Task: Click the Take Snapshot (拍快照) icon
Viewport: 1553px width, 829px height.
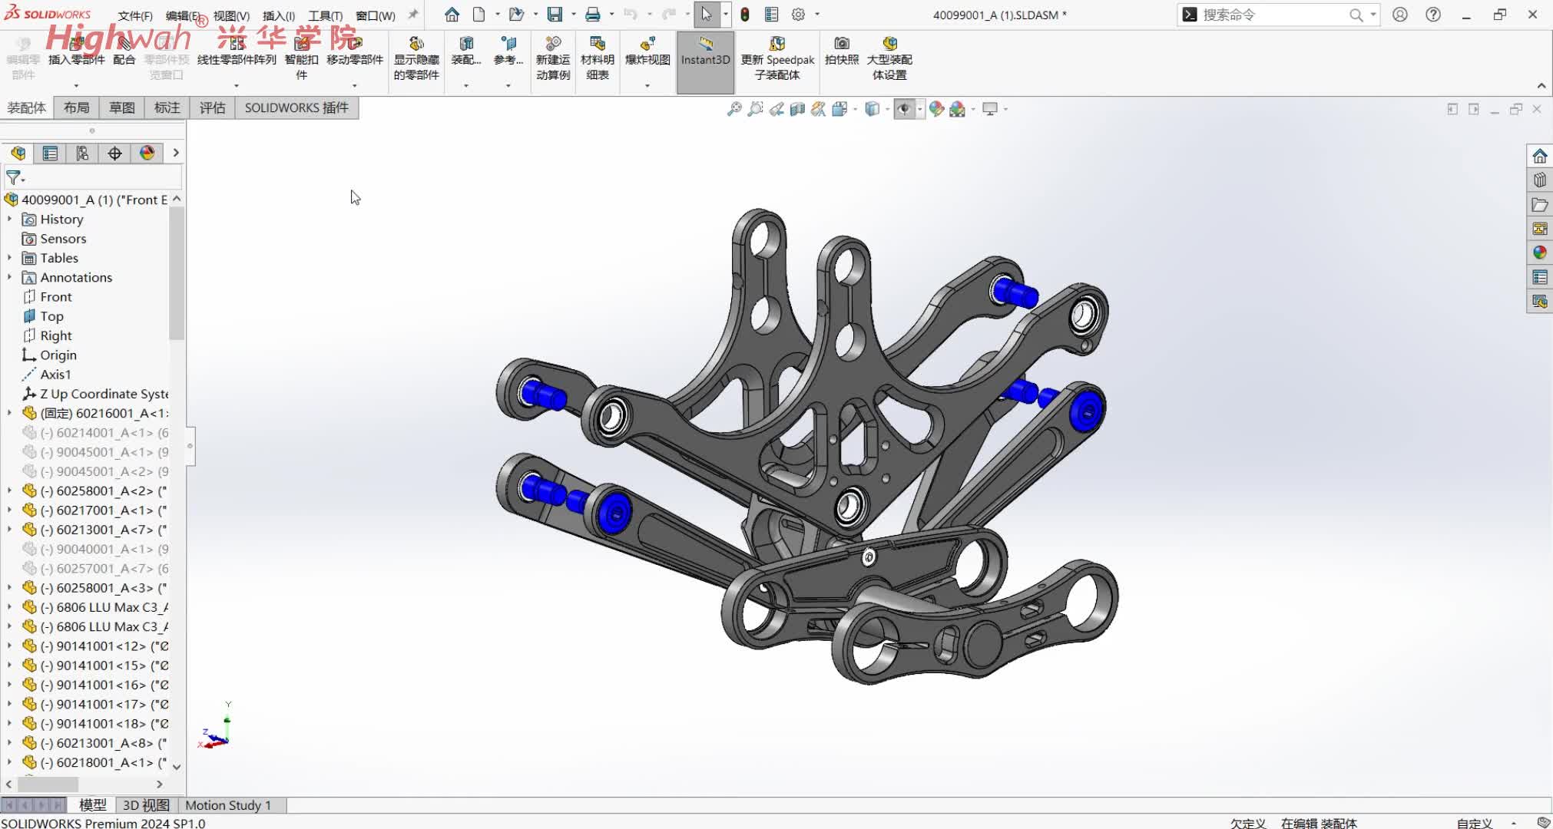Action: (841, 46)
